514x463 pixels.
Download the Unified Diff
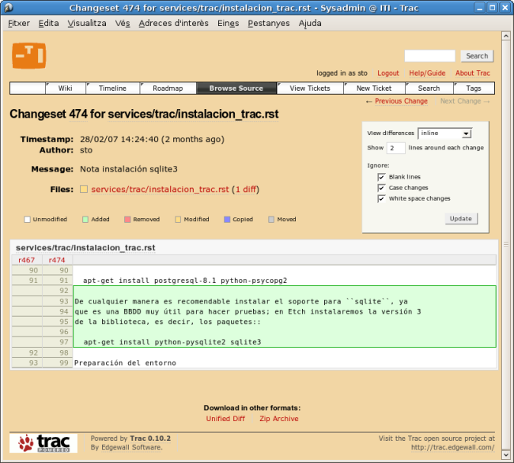click(225, 419)
